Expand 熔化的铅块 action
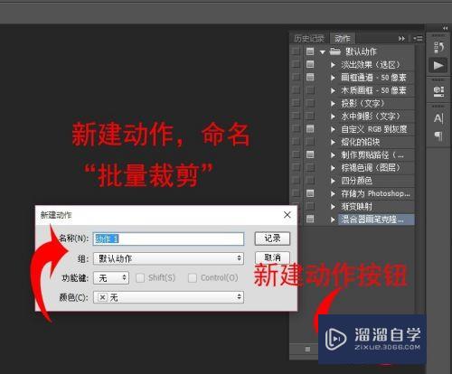Screen dimensions: 452x374 [x=333, y=142]
